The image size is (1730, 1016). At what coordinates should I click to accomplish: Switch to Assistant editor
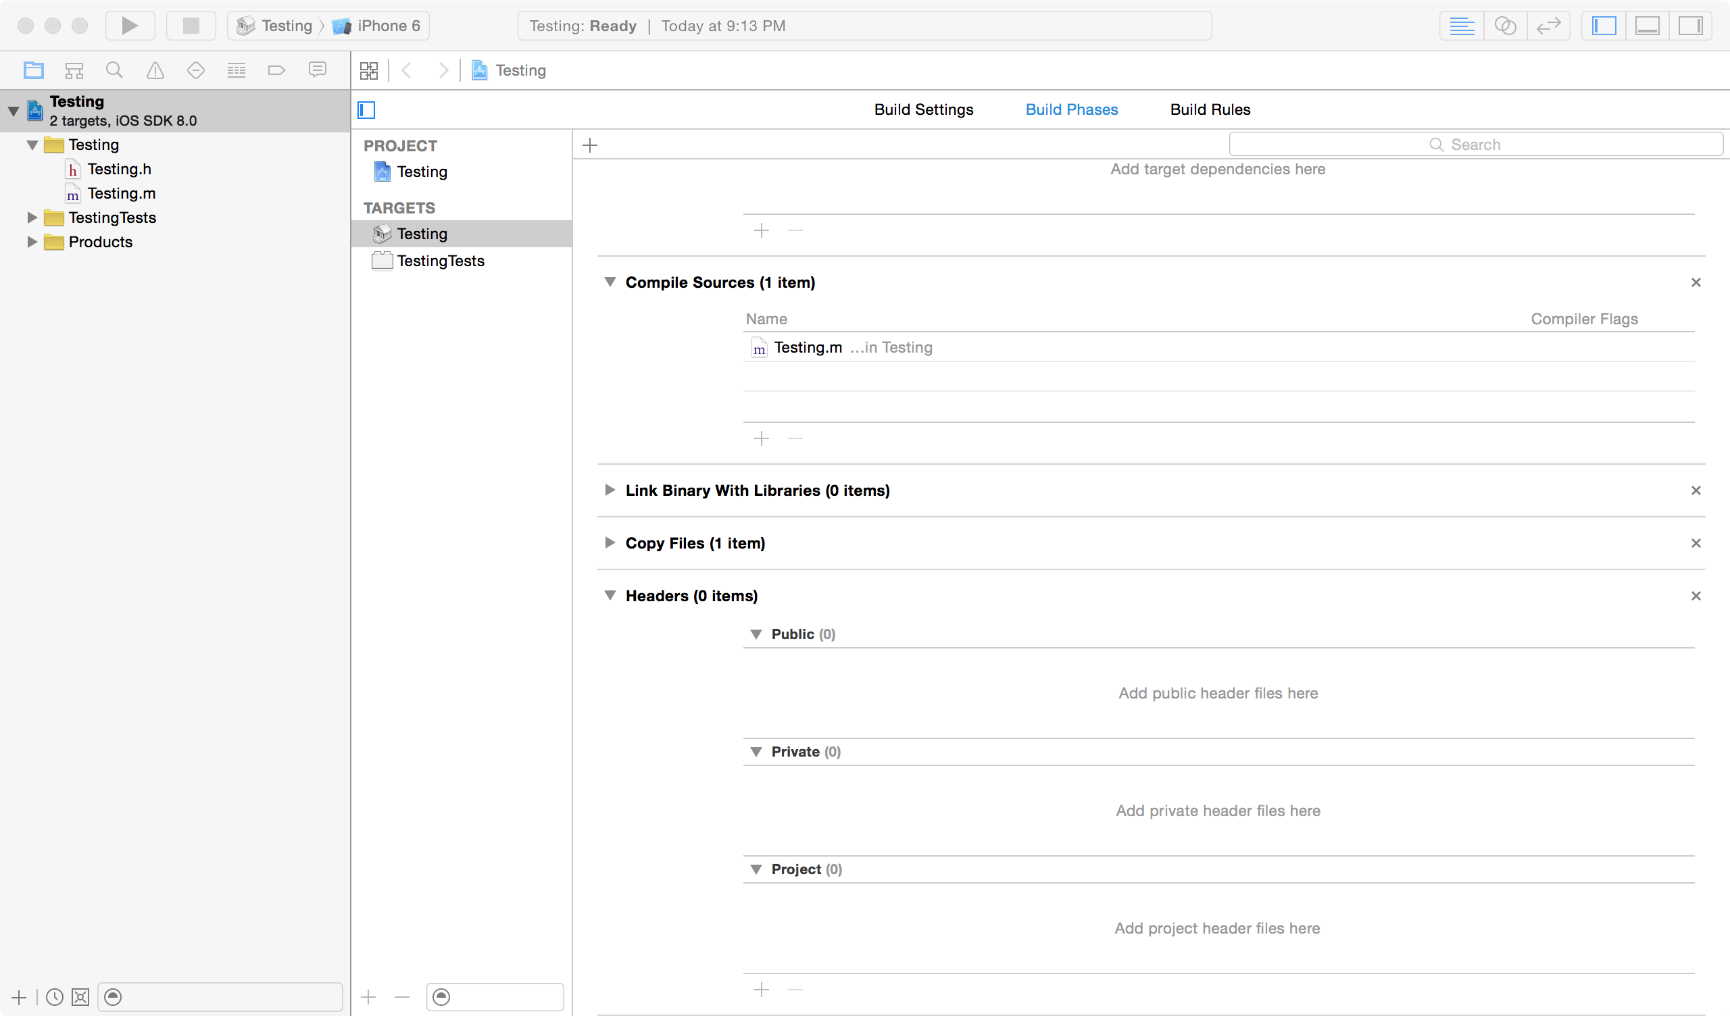click(x=1505, y=26)
